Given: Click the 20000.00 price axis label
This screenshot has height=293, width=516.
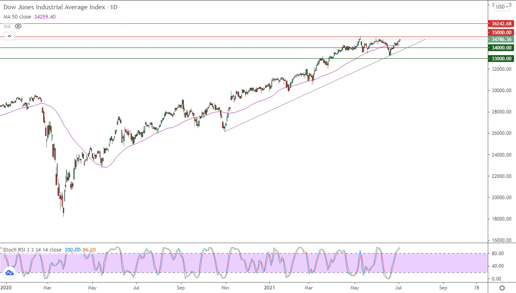Looking at the screenshot, I should (x=501, y=198).
